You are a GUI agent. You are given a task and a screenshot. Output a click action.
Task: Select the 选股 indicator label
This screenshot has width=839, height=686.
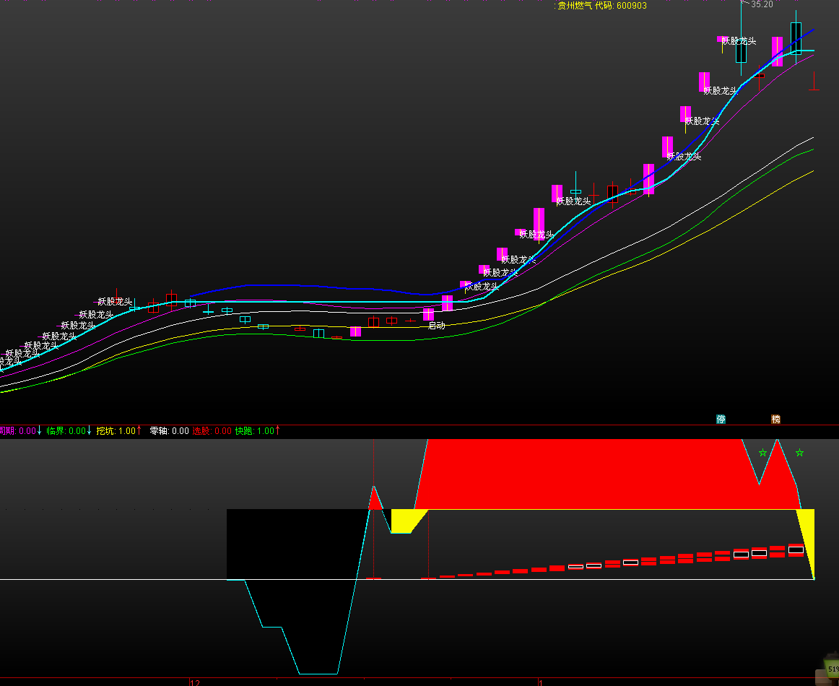coord(201,431)
